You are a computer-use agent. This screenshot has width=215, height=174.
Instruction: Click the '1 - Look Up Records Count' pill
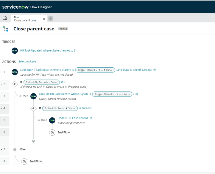42,82
